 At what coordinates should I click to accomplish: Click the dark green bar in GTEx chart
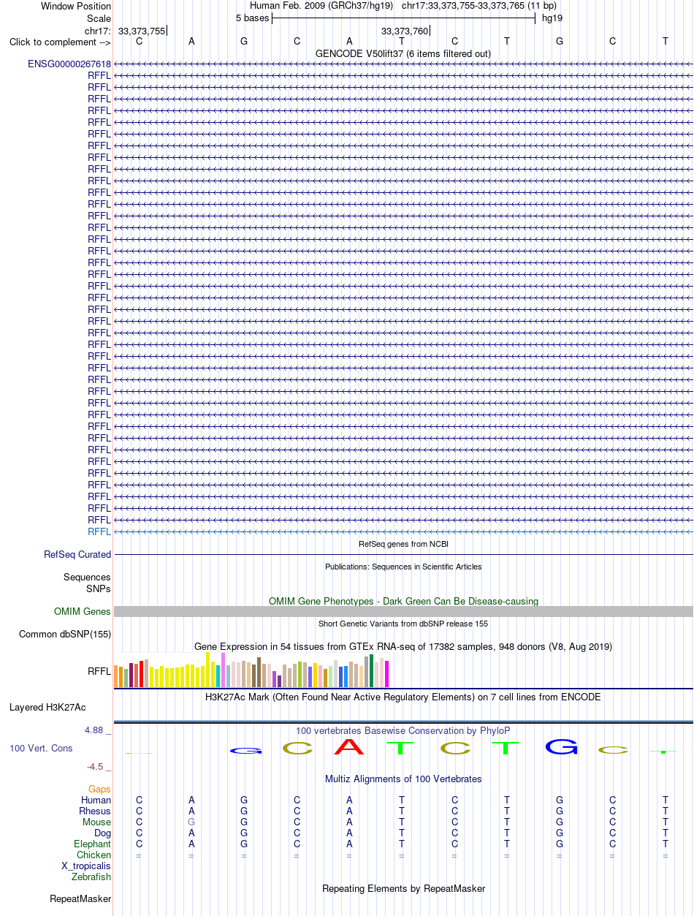(x=371, y=671)
